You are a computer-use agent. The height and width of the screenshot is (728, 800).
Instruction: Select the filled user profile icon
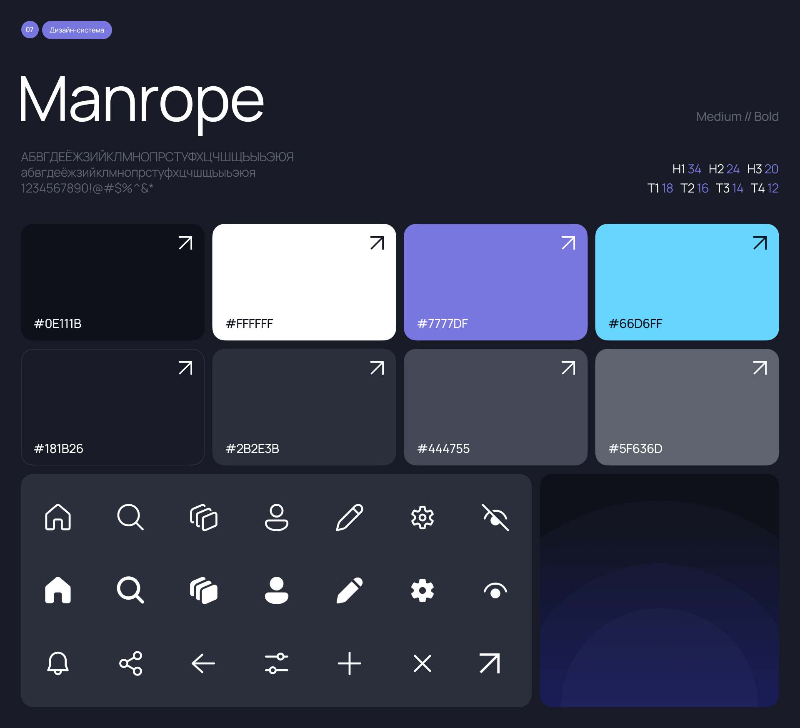276,590
